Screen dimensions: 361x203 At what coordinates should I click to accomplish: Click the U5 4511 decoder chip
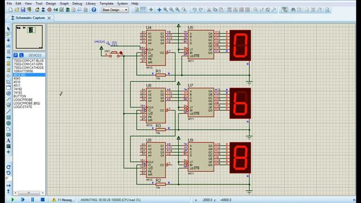[201, 45]
